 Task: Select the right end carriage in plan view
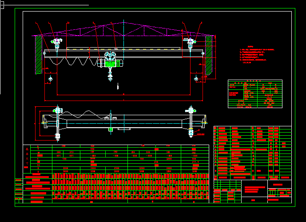coord(191,120)
